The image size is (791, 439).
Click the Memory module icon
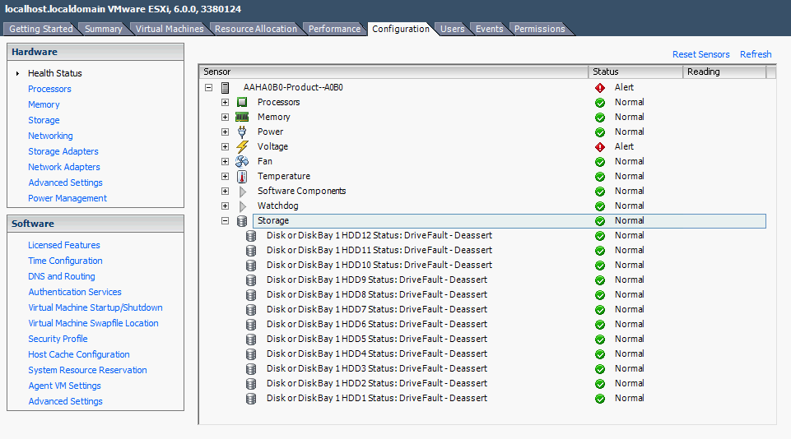point(242,117)
